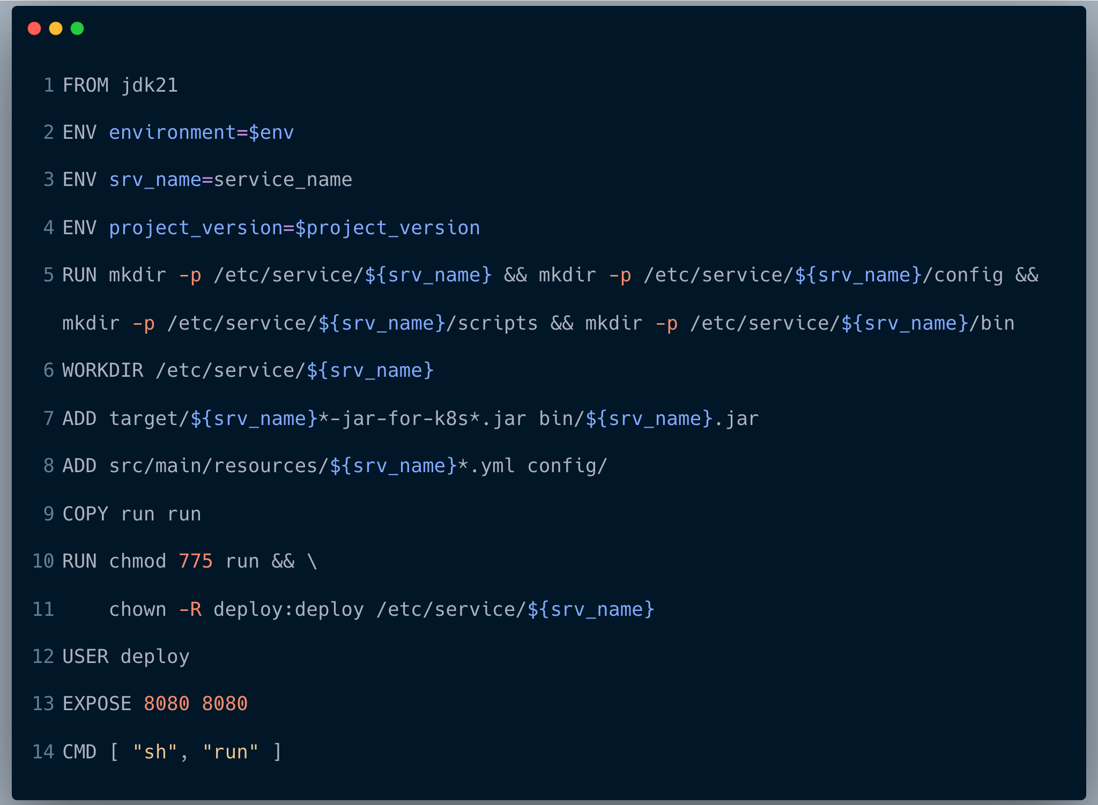Click the green zoom traffic light icon

pos(78,28)
